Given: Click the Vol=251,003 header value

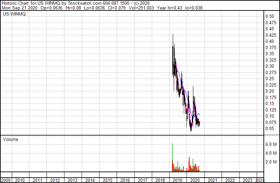Looking at the screenshot, I should pos(141,8).
